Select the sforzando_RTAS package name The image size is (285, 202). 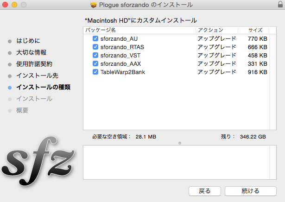click(x=122, y=47)
